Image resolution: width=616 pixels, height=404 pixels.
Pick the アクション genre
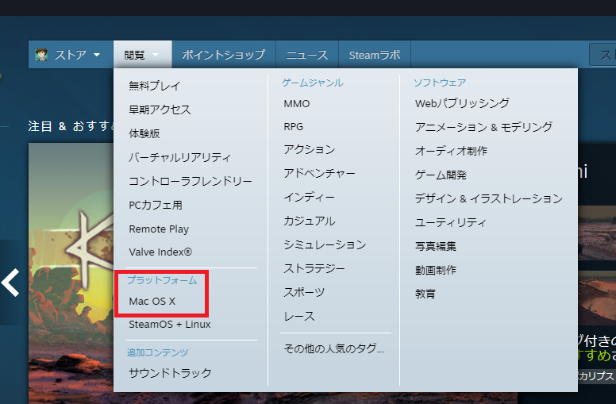[309, 149]
